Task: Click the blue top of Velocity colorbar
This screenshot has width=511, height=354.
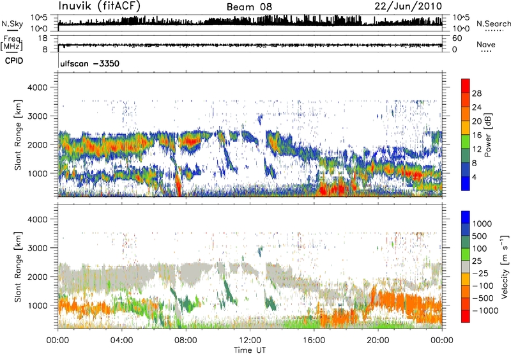Action: click(x=466, y=216)
